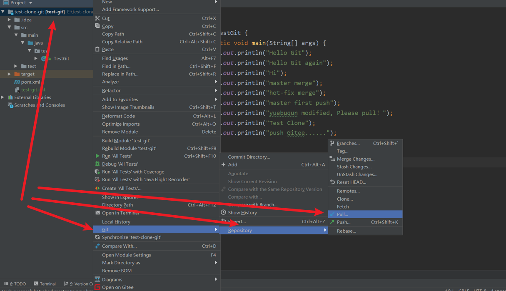This screenshot has width=506, height=291.
Task: Collapse the src folder
Action: pos(10,27)
